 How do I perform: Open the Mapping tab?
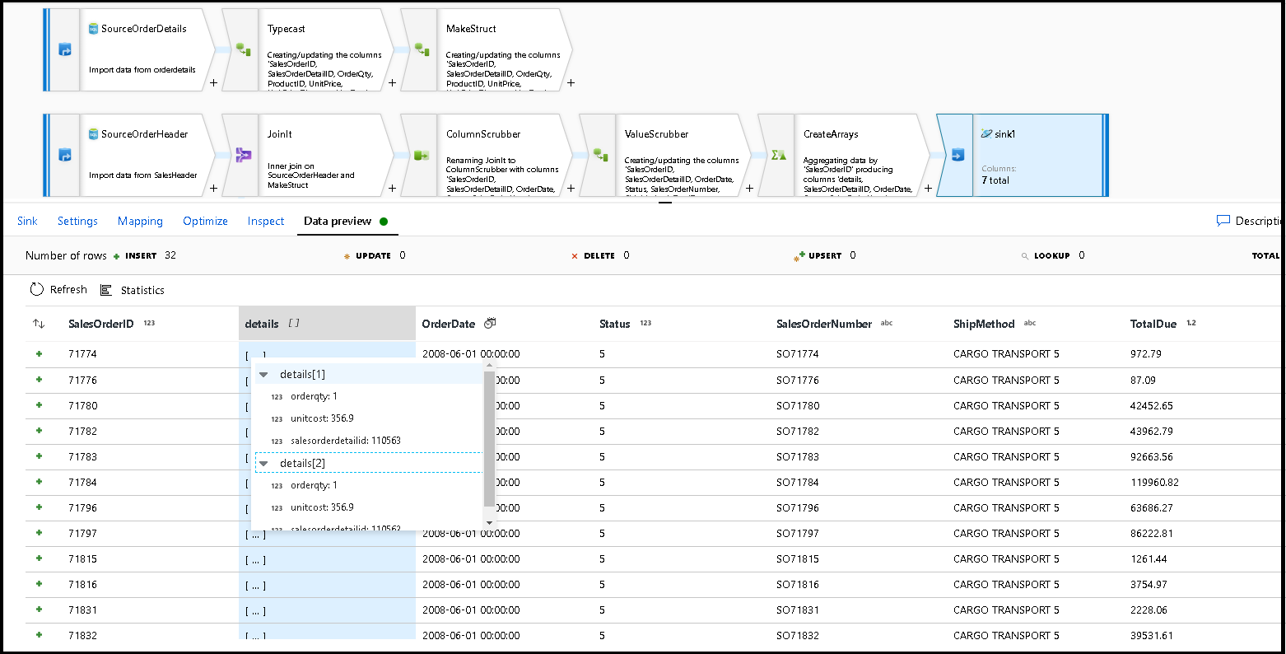140,221
